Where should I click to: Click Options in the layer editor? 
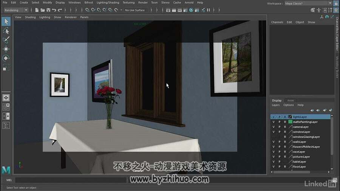point(288,105)
